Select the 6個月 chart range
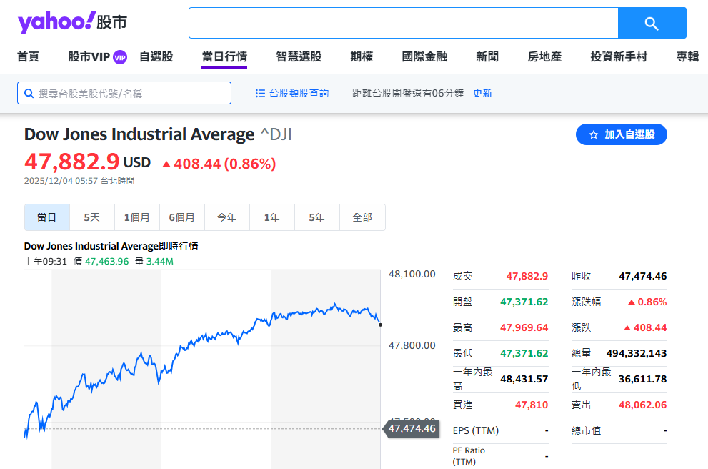 pos(182,217)
